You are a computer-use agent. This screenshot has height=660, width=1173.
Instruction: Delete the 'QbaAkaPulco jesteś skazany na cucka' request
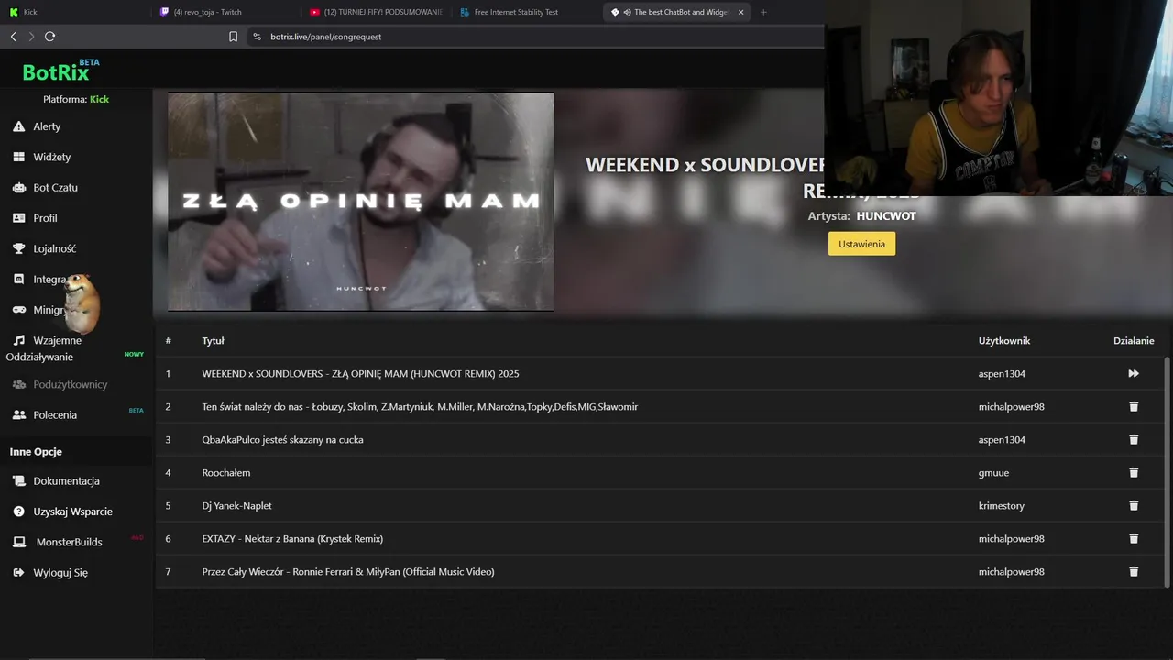tap(1134, 440)
